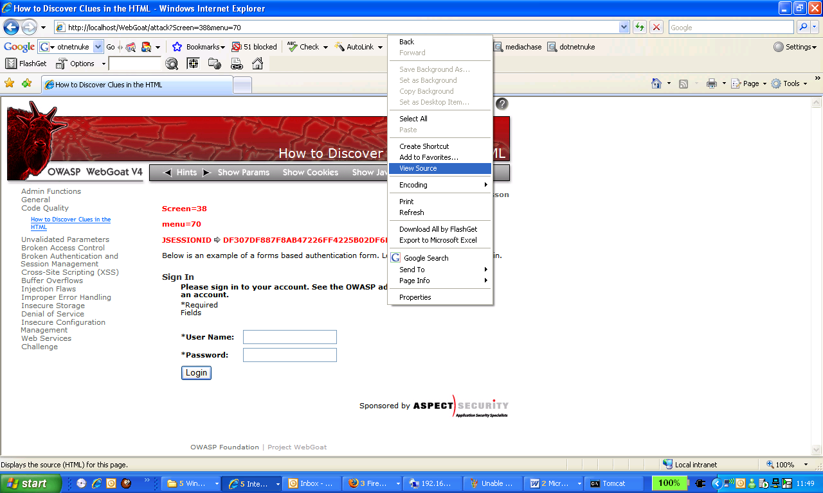Image resolution: width=823 pixels, height=493 pixels.
Task: Click the User Name text field
Action: pos(289,337)
